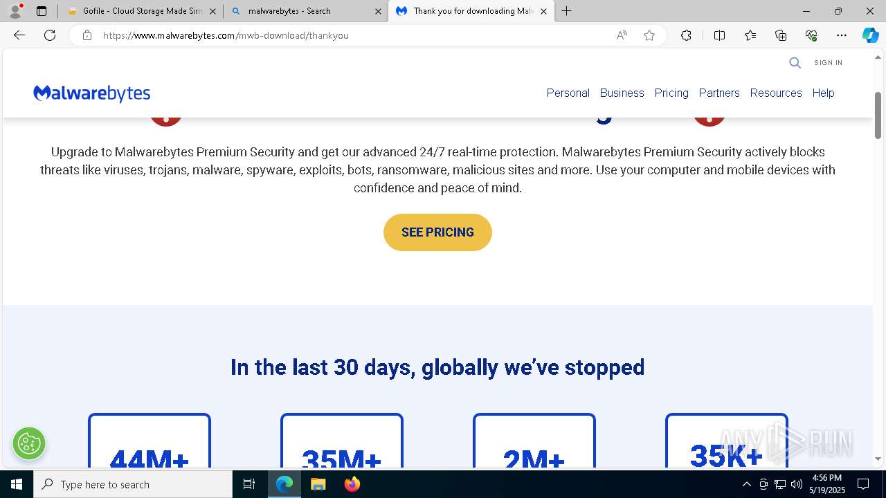Open the notification center icon
The height and width of the screenshot is (498, 886).
[863, 484]
